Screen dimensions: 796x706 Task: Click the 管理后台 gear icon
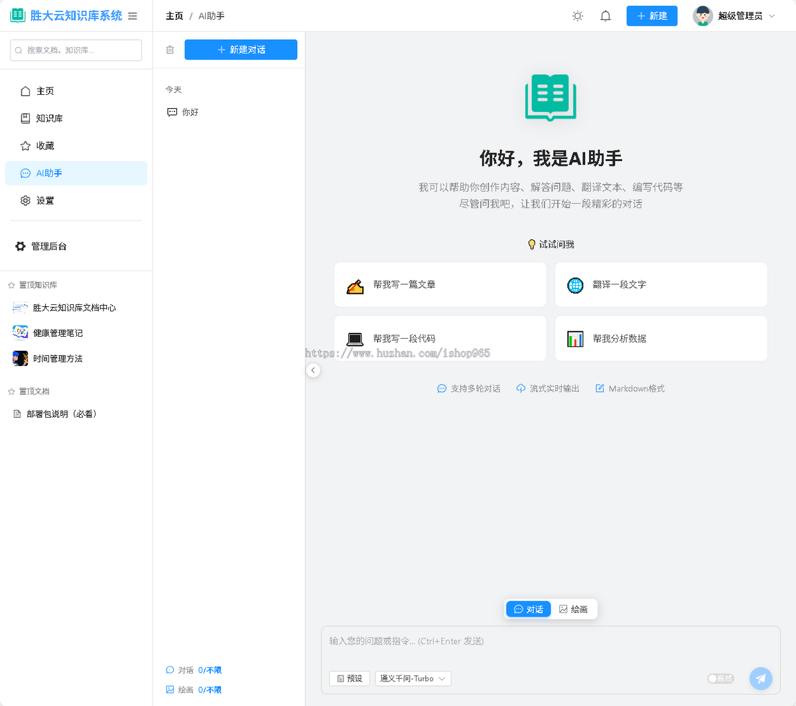coord(21,246)
